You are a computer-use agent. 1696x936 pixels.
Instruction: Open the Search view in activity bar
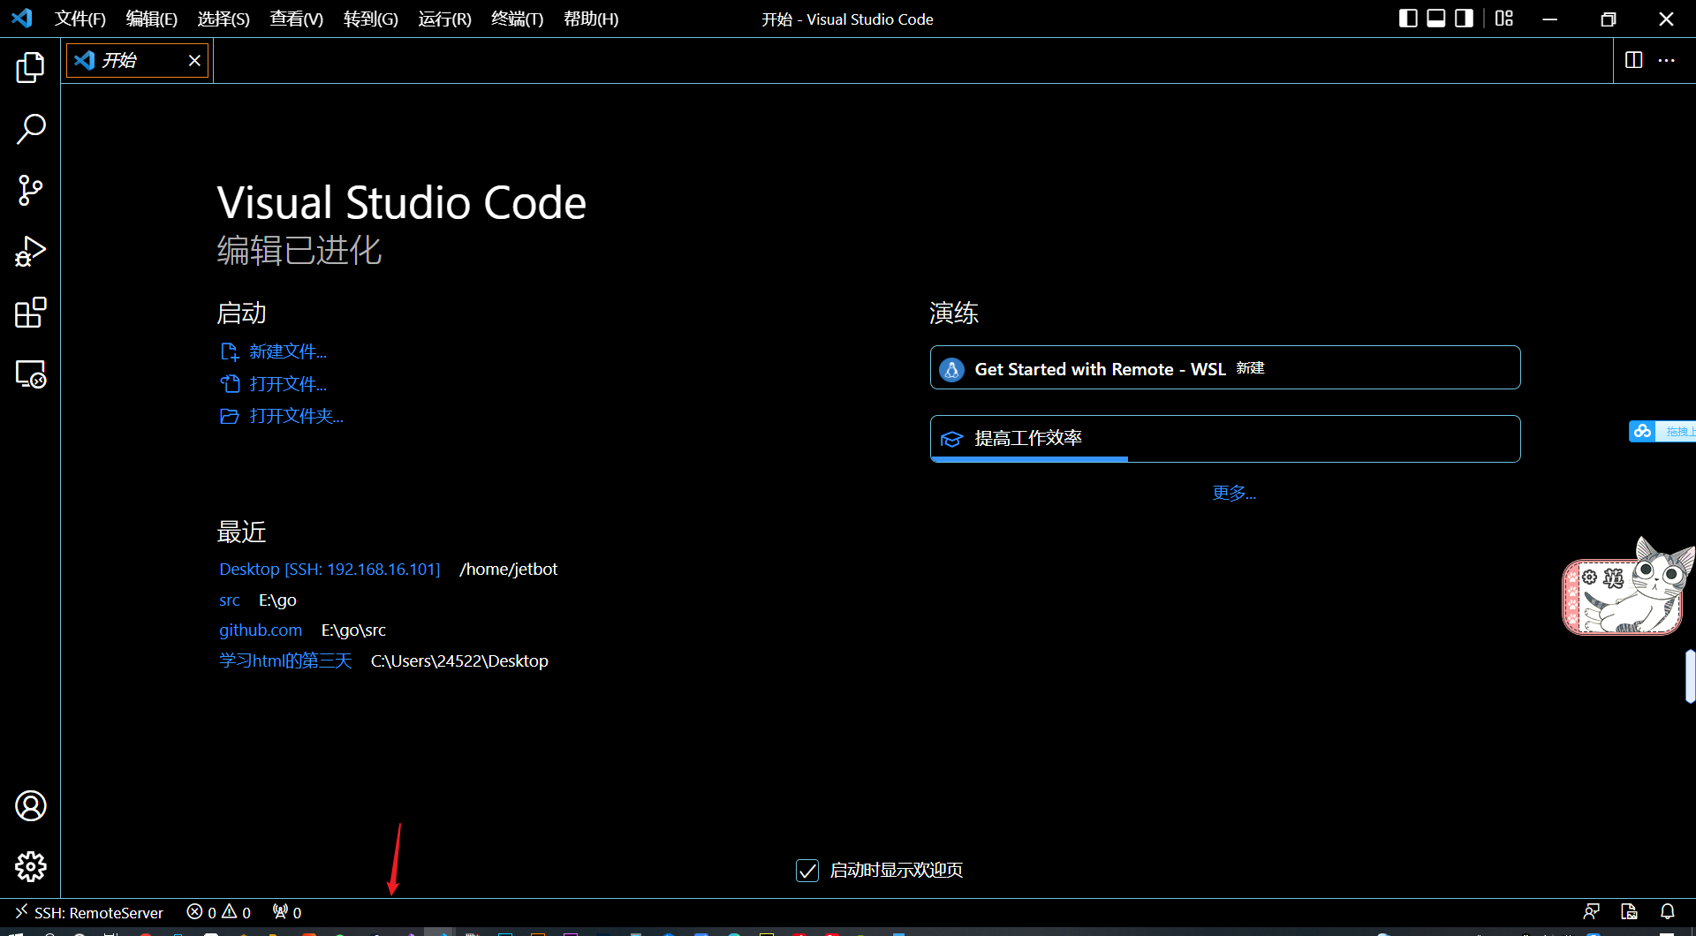coord(30,129)
